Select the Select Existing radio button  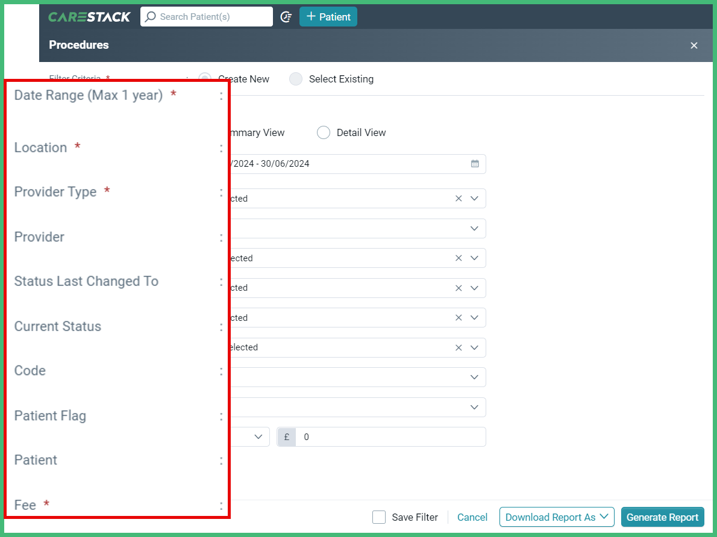pyautogui.click(x=295, y=79)
